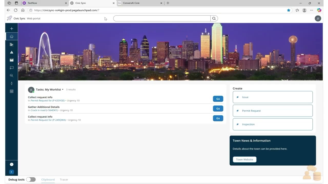This screenshot has width=328, height=184.
Task: Go back in the browser
Action: pyautogui.click(x=8, y=10)
